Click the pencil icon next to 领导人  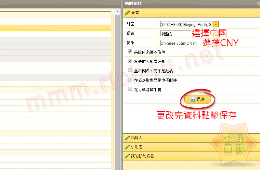point(127,138)
